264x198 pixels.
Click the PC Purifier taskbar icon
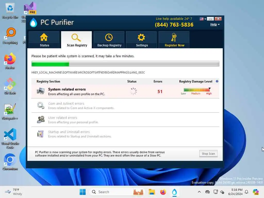tap(175, 192)
